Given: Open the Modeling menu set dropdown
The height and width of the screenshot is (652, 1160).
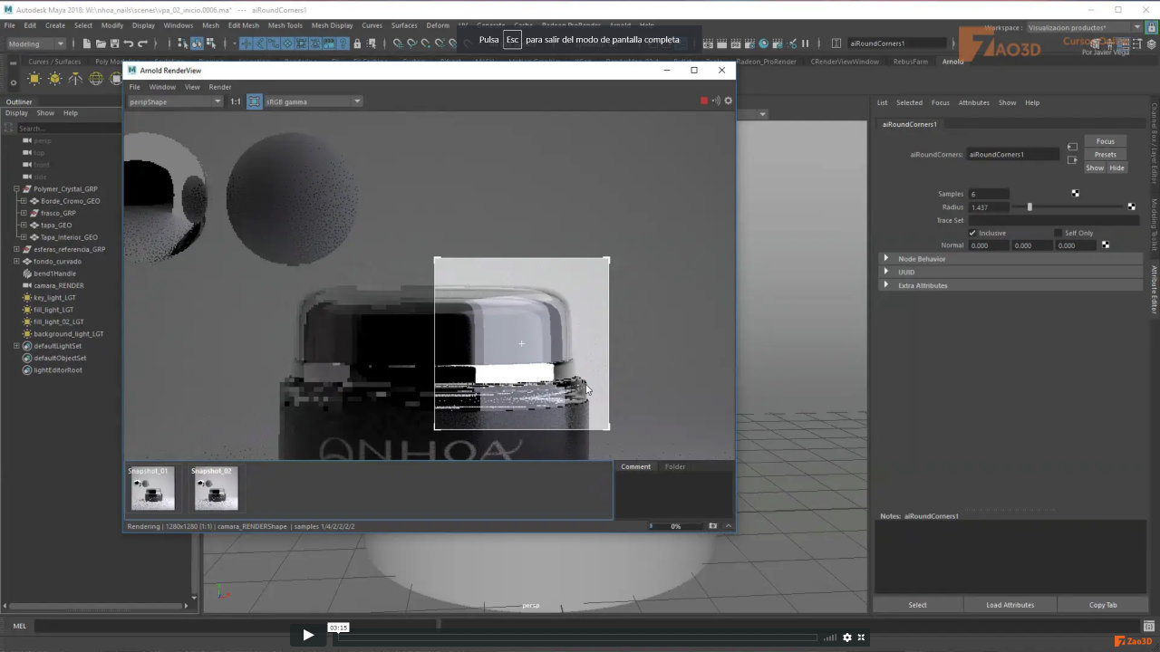Looking at the screenshot, I should click(35, 43).
